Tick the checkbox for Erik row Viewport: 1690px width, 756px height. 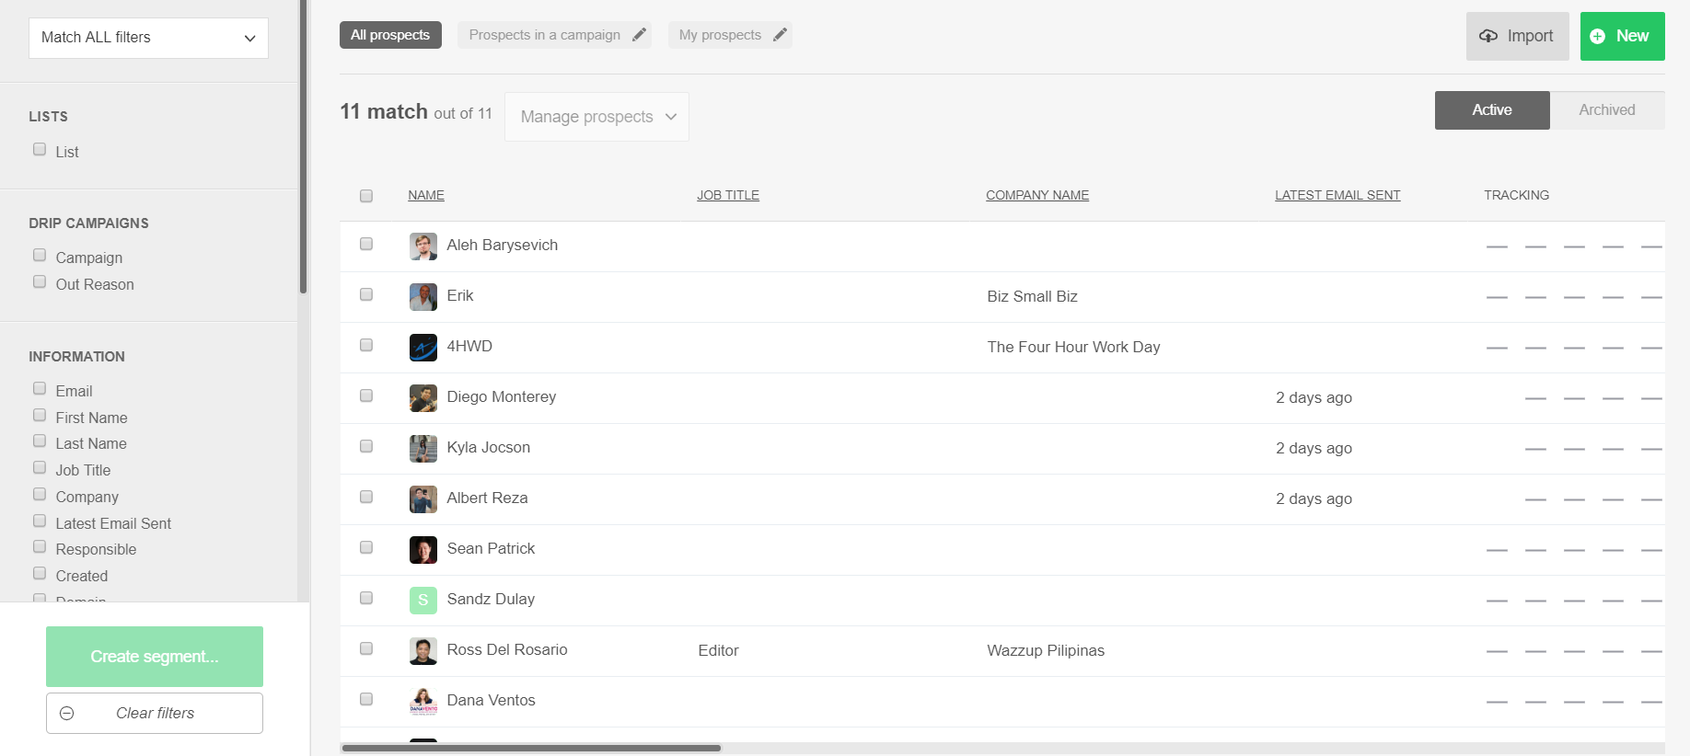[x=366, y=295]
